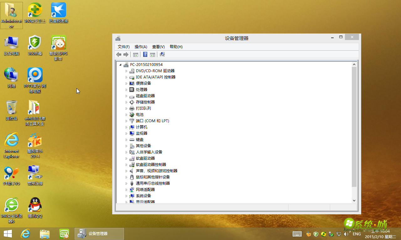The image size is (401, 240).
Task: Open 360安全卫士 from the desktop
Action: coord(35,9)
